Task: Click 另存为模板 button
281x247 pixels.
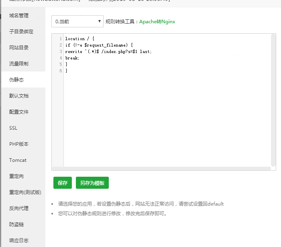Action: (x=92, y=183)
